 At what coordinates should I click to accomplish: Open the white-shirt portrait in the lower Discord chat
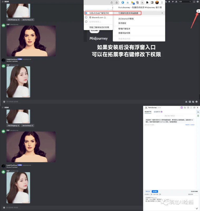[x=18, y=188]
